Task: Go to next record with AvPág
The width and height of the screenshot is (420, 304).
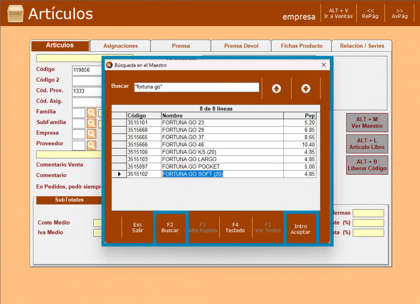Action: pyautogui.click(x=399, y=13)
